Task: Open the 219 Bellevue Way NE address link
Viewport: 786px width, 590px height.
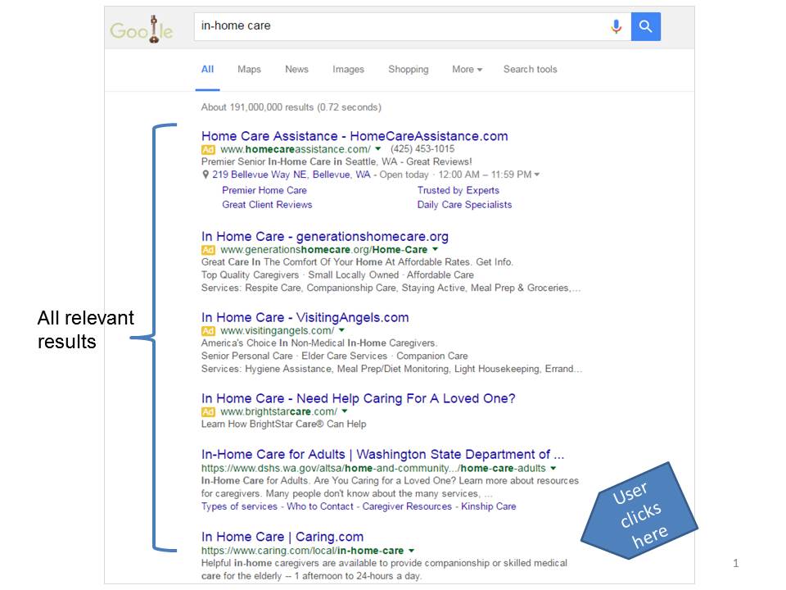Action: [291, 175]
